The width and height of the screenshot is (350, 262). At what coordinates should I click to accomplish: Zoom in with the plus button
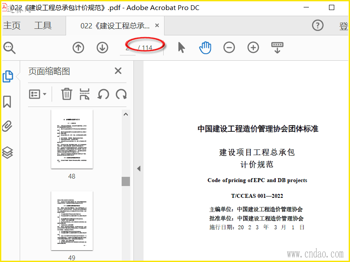point(253,48)
